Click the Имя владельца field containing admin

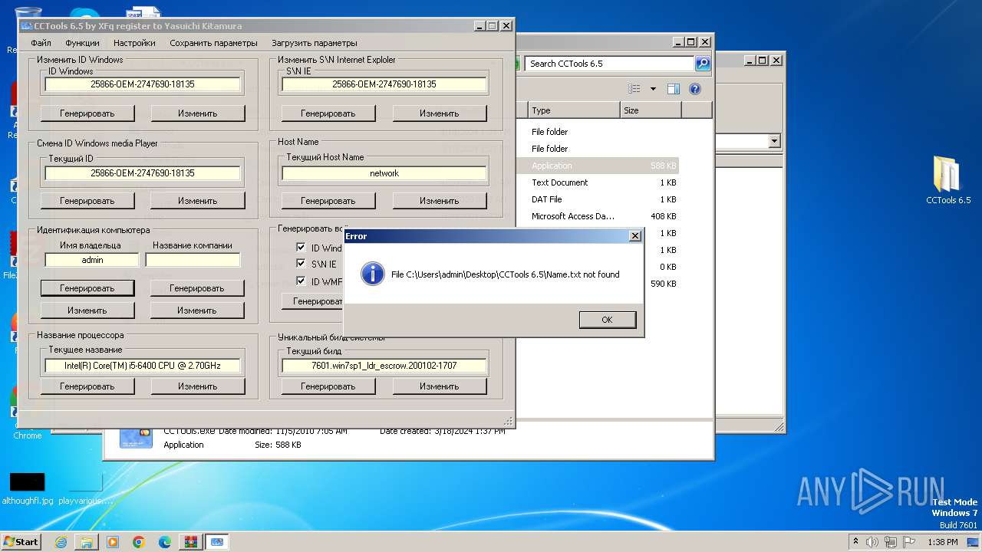pos(92,260)
